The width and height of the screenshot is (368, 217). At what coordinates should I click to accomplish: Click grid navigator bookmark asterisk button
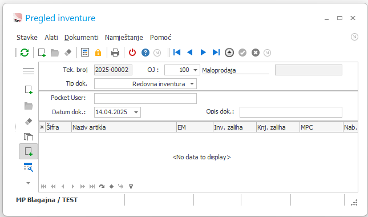111,187
